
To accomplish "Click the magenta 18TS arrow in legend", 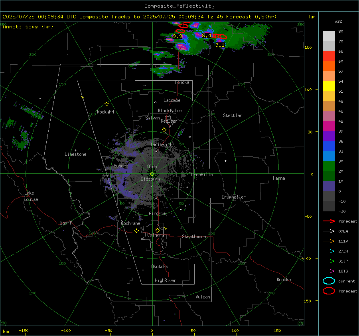I will point(329,271).
